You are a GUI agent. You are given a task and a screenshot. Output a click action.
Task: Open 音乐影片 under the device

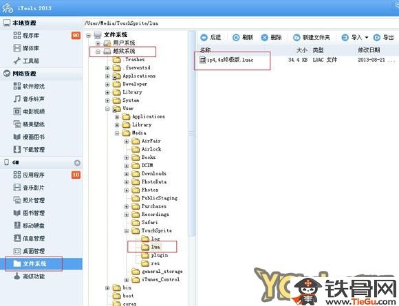click(34, 188)
